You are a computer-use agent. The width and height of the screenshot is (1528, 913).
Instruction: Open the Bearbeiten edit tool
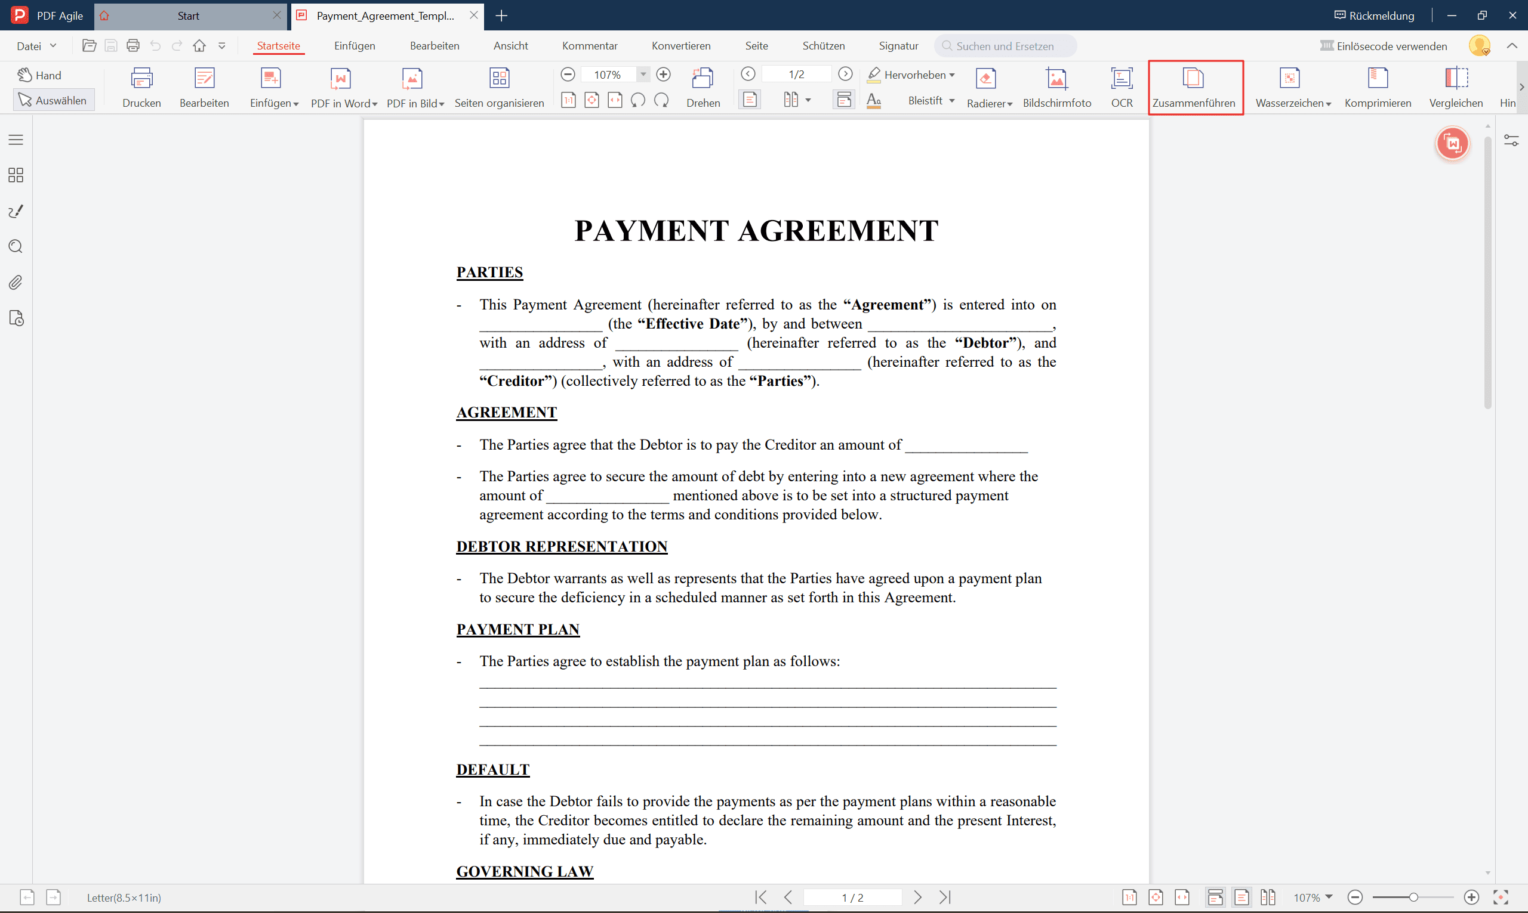204,87
